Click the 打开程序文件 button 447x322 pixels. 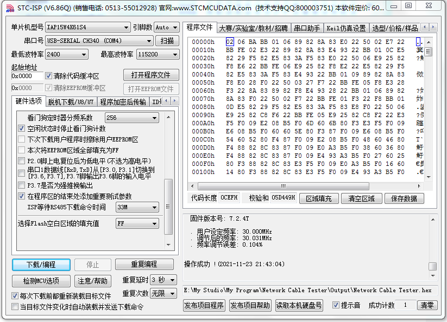151,74
